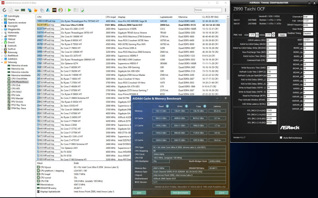Image resolution: width=318 pixels, height=198 pixels.
Task: Select Memória olvasás benchmark item
Action: point(20,66)
